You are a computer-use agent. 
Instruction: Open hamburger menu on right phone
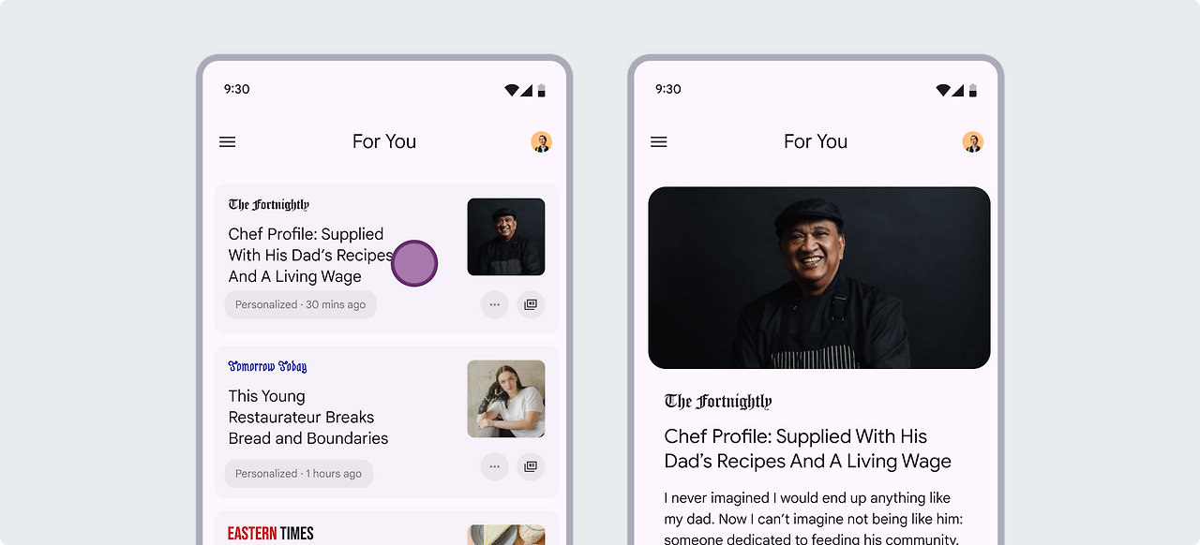[x=659, y=142]
